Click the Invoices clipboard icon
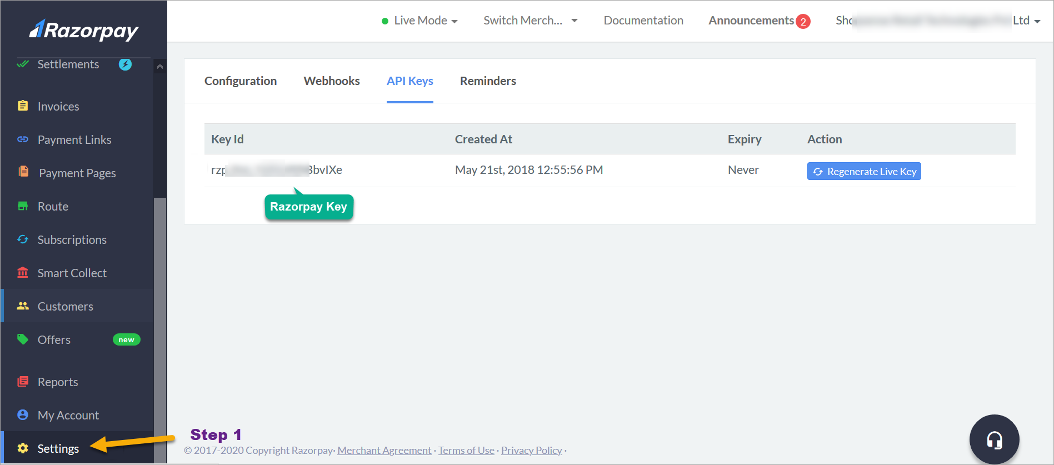Screen dimensions: 1054x465 [23, 106]
